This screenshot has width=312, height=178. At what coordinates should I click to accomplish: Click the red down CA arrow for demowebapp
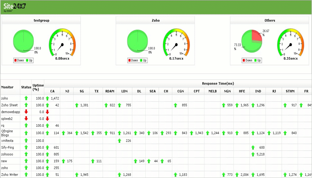47,112
